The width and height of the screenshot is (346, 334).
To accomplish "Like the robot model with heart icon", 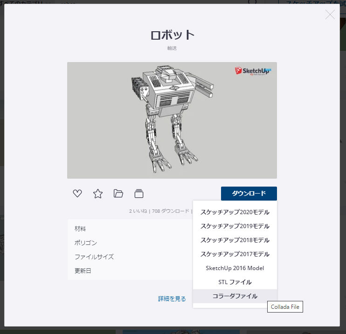I will (x=77, y=194).
